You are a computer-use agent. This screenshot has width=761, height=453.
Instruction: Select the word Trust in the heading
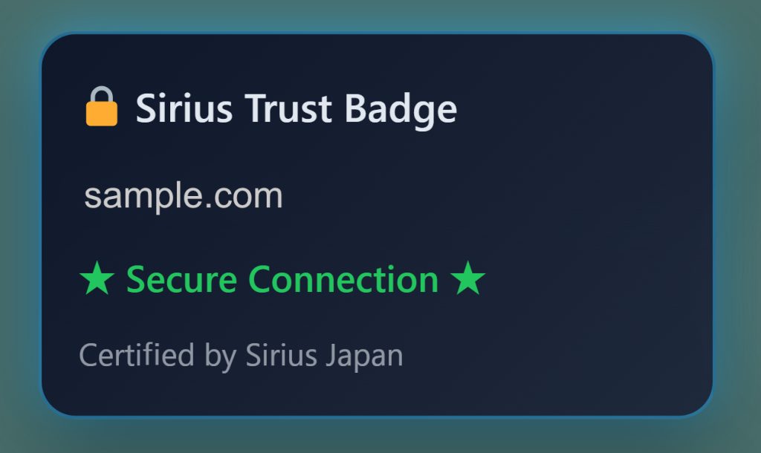pyautogui.click(x=288, y=108)
